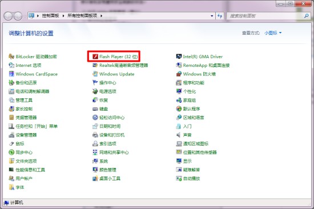Open the 系统 link
This screenshot has height=209, width=314.
(x=103, y=161)
